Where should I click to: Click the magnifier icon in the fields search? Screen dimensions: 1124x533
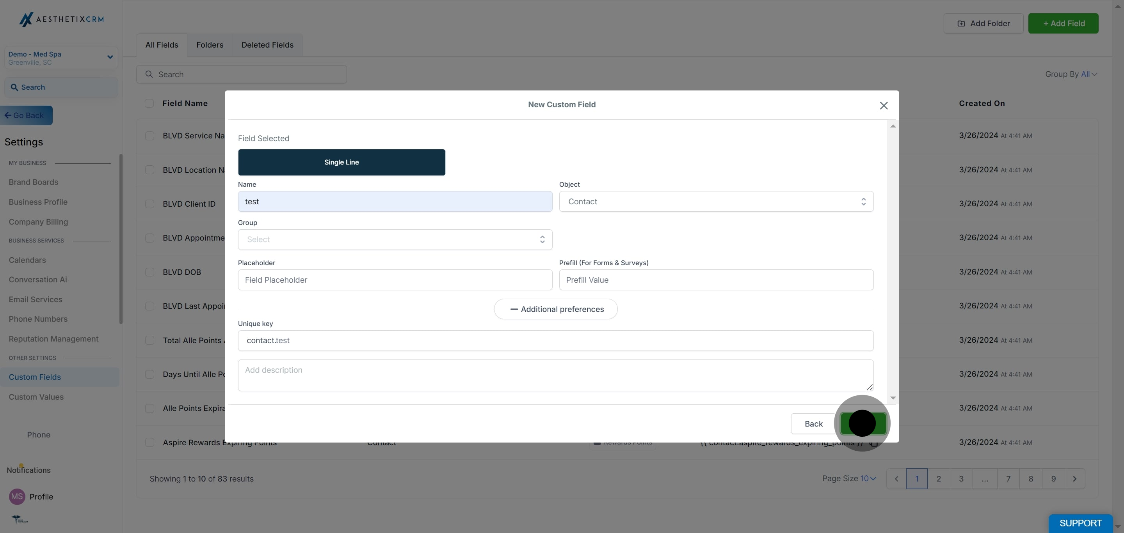coord(149,74)
